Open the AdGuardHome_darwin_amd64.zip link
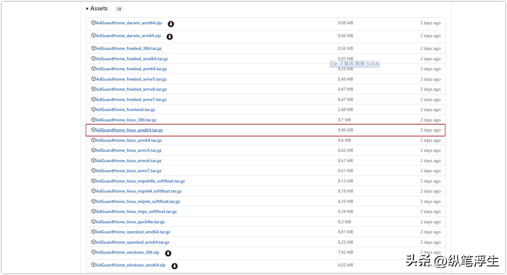The width and height of the screenshot is (507, 275). 129,23
